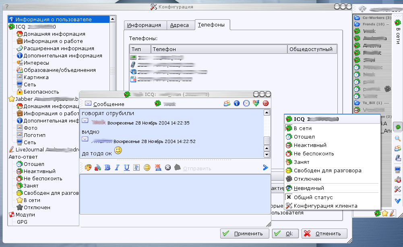
Task: Click grey cancel cross icon in editor toolbar
Action: (168, 168)
